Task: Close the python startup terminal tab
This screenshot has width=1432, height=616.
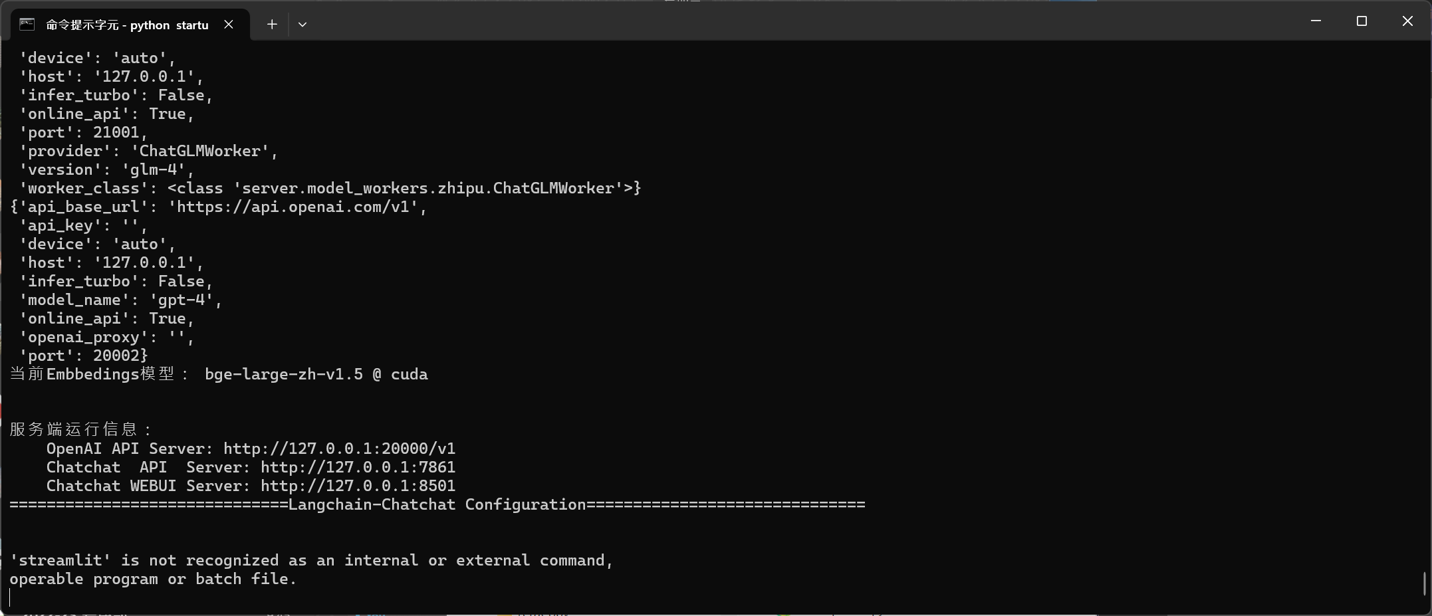Action: point(229,25)
